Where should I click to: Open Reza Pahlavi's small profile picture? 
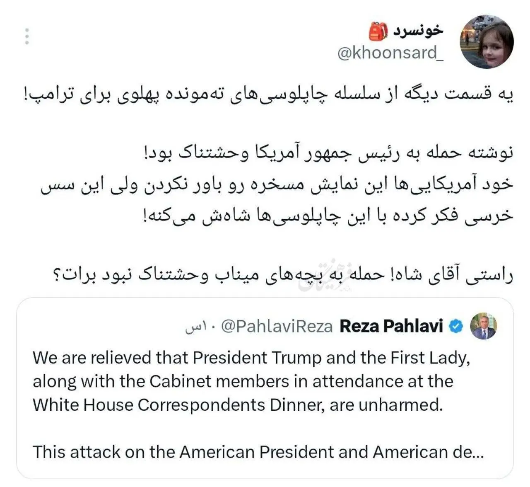point(483,326)
